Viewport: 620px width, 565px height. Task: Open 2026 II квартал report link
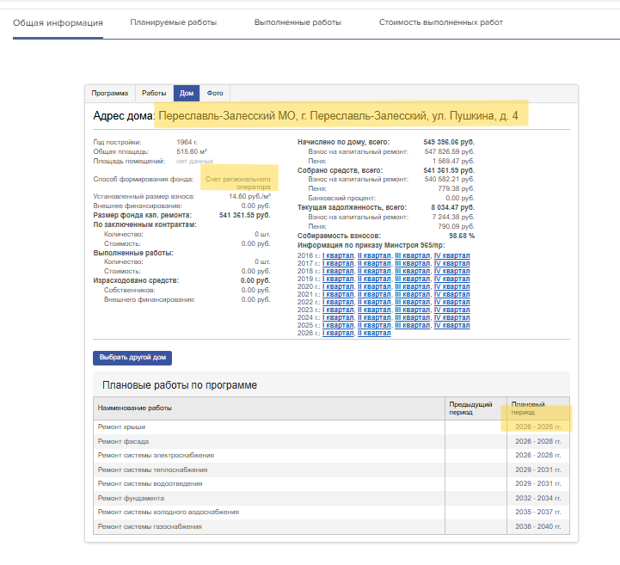coord(374,334)
